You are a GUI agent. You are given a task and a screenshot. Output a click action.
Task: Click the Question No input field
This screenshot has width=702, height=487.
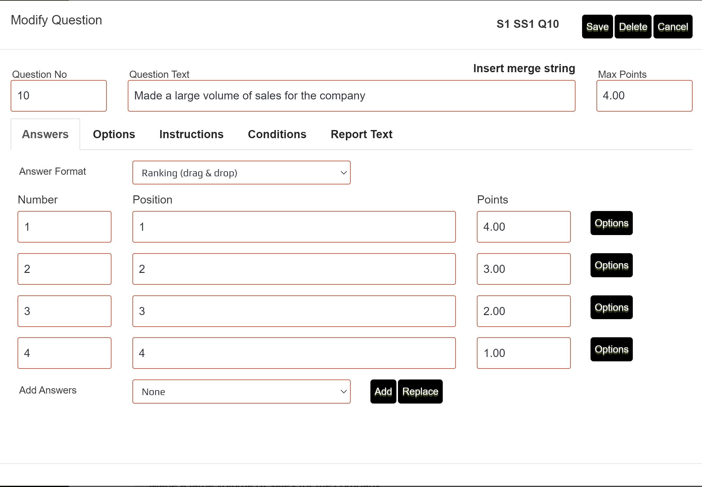tap(59, 95)
